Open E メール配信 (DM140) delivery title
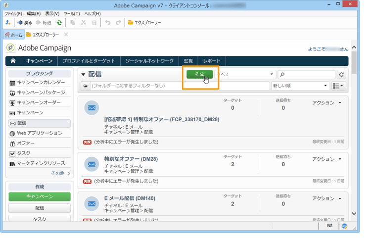 click(130, 198)
